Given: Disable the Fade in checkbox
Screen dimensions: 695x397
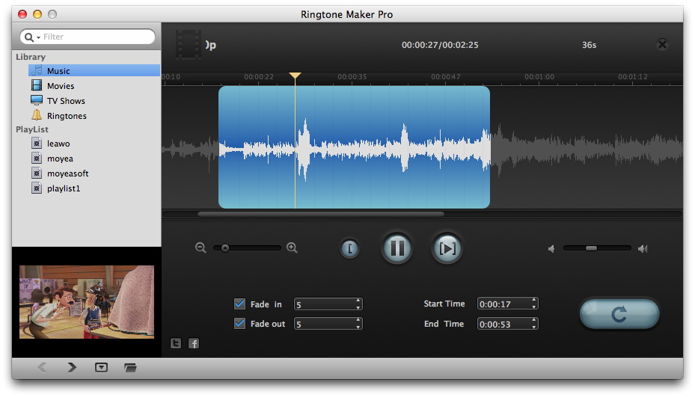Looking at the screenshot, I should (x=239, y=304).
